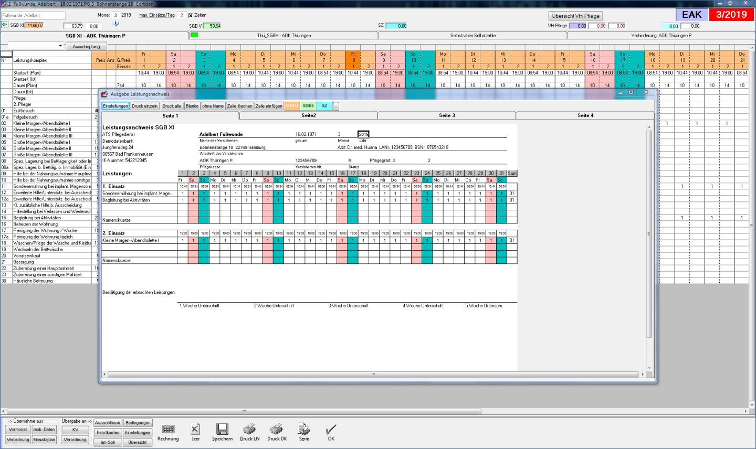Print via the Druck LN icon
Screen dimensions: 756x449
pyautogui.click(x=249, y=429)
